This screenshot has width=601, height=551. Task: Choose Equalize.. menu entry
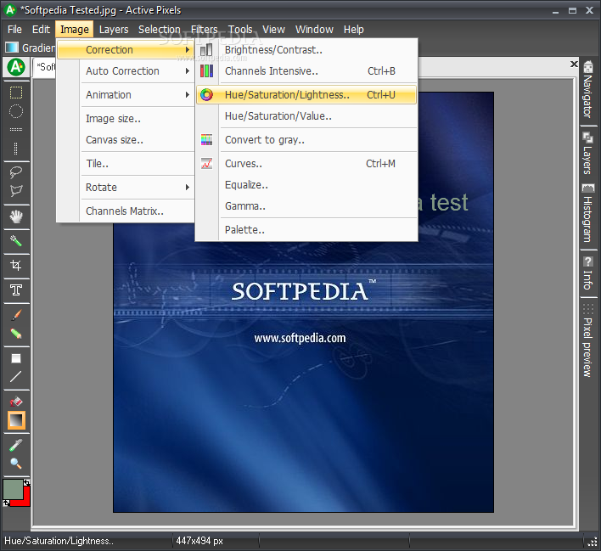coord(306,185)
